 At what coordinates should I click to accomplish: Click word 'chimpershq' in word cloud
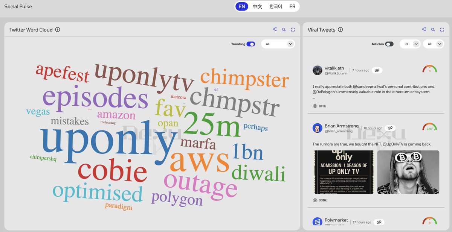[43, 158]
